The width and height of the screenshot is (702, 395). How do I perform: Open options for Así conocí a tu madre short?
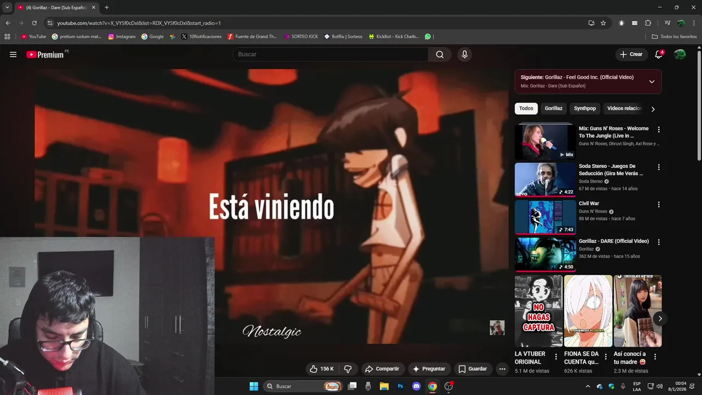click(x=655, y=357)
